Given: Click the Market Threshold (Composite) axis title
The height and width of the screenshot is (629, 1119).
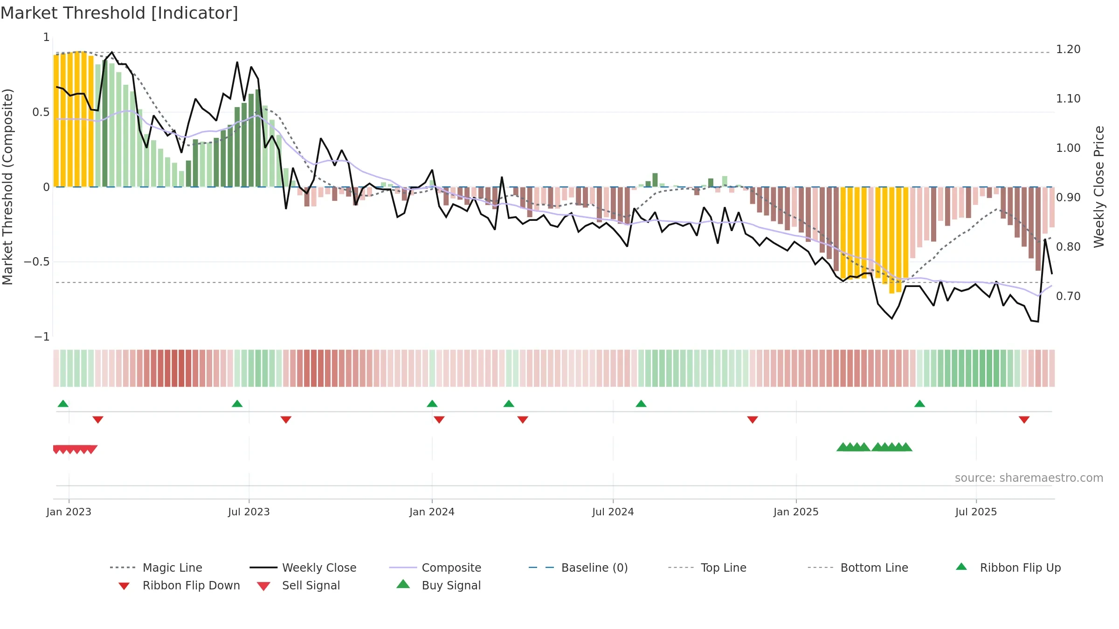Looking at the screenshot, I should tap(7, 186).
